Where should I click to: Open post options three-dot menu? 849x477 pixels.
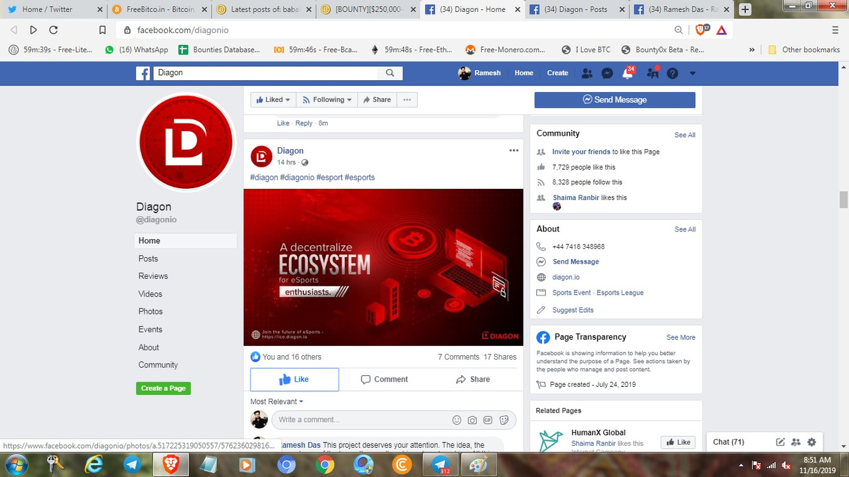pyautogui.click(x=514, y=150)
